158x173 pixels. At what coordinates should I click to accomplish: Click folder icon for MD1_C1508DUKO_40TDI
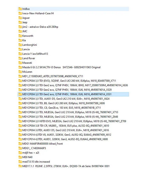coord(20,76)
